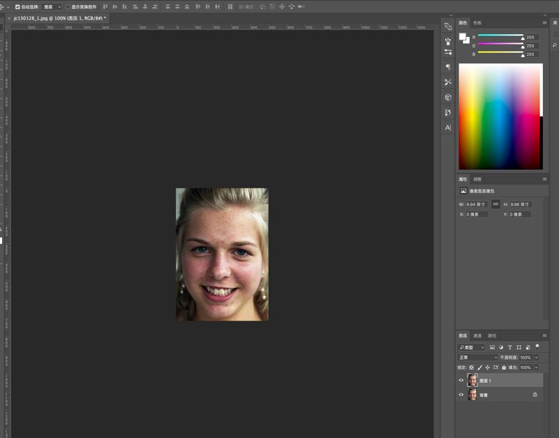Hide the 背景 layer visibility eye
Viewport: 559px width, 438px height.
(x=461, y=395)
